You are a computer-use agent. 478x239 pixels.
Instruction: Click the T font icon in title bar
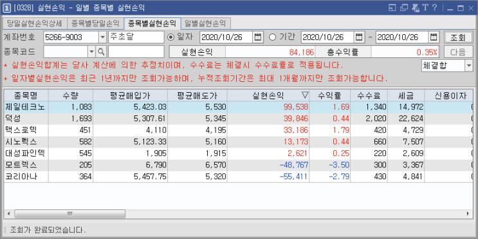[x=426, y=8]
